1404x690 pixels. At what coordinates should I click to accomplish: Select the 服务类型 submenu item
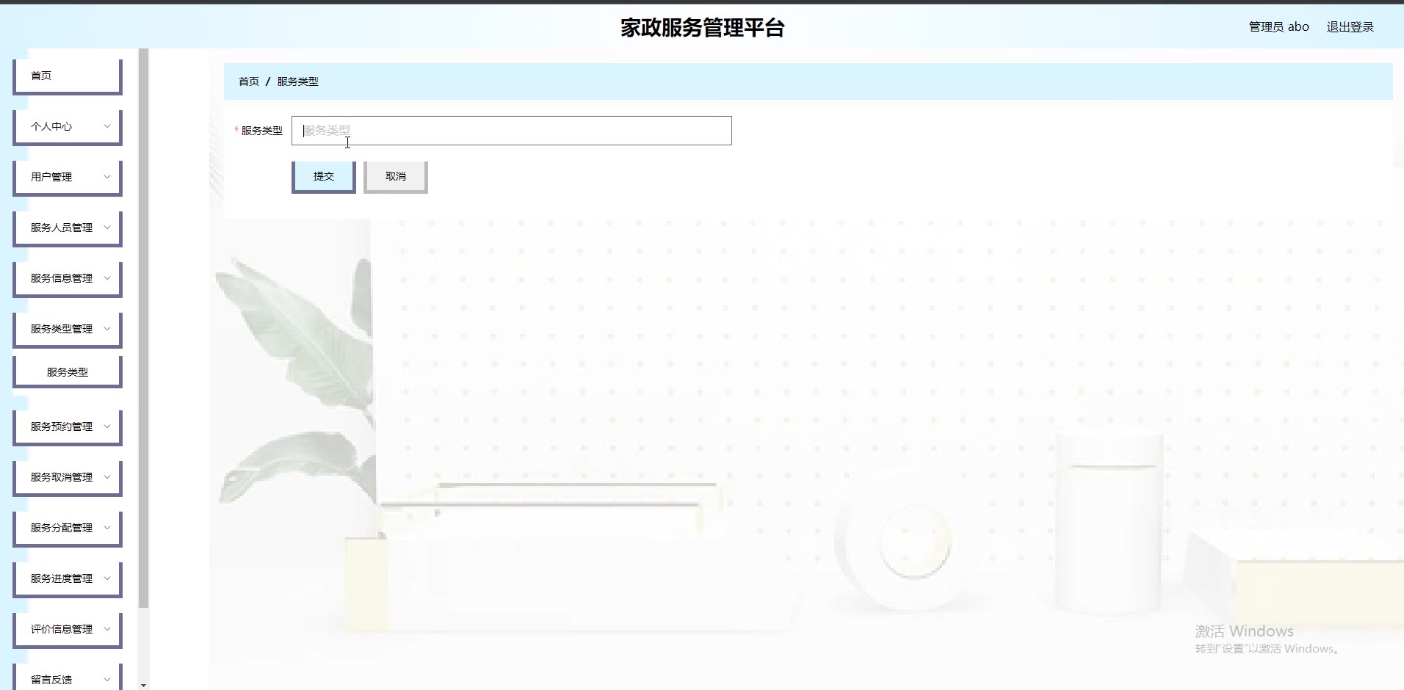[x=68, y=372]
